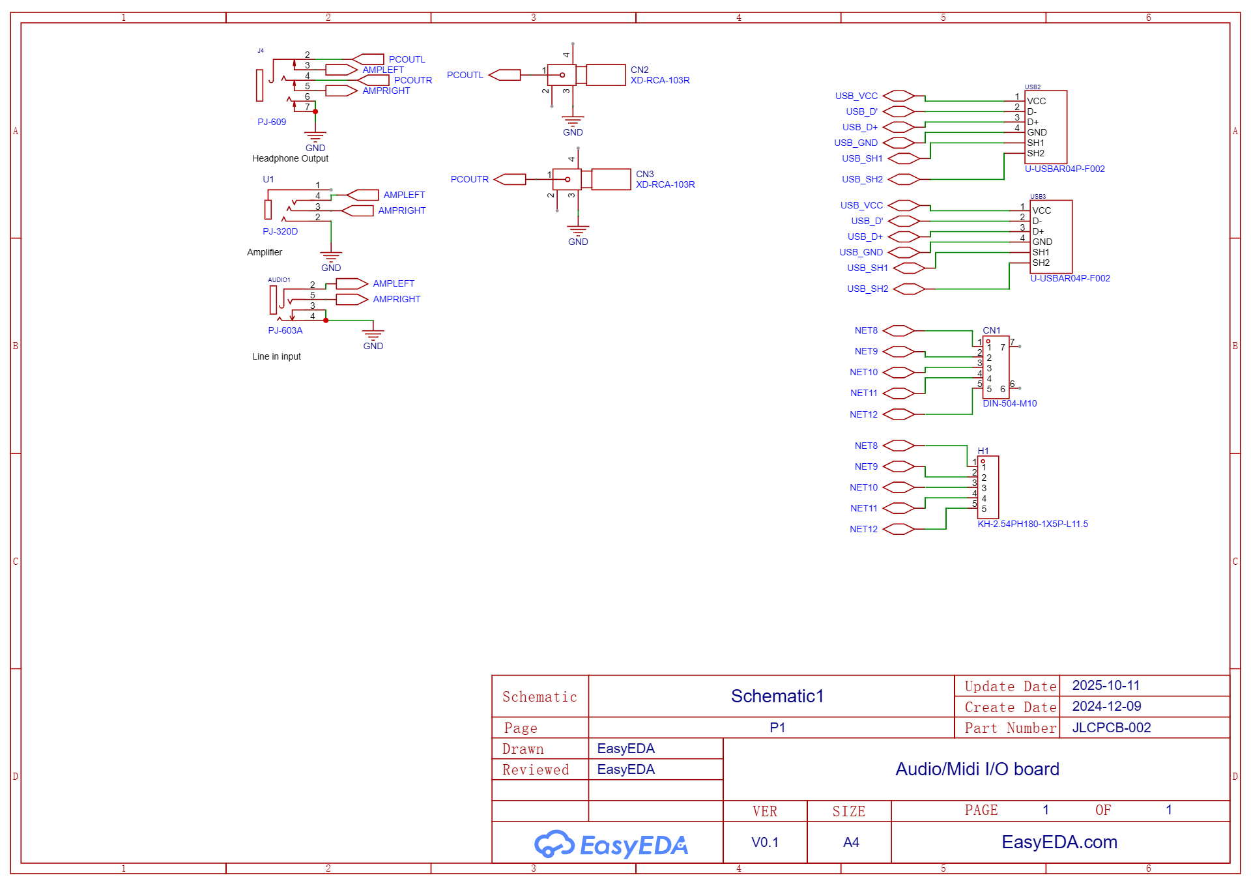Viewport: 1251px width, 886px height.
Task: Click the 'Schematic1' title field
Action: [777, 696]
